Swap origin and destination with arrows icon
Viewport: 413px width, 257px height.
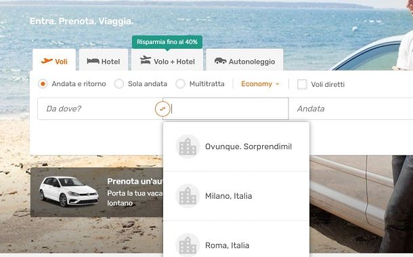pos(162,108)
